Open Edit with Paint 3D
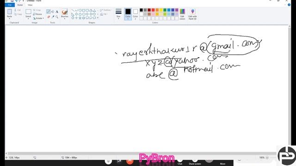This screenshot has width=296, height=166. pos(192,14)
